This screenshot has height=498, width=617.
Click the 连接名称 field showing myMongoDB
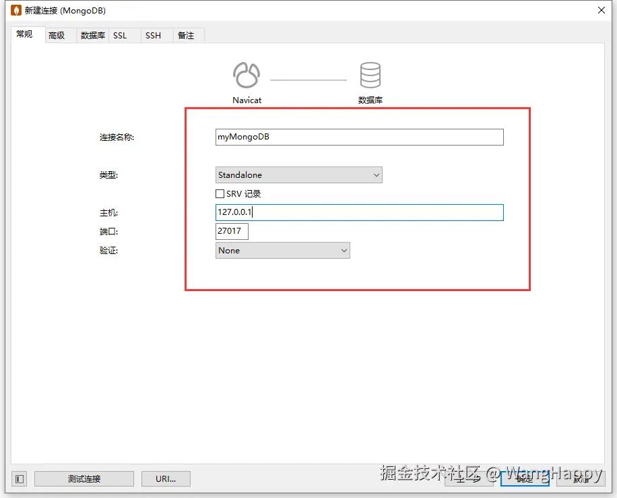(x=359, y=137)
